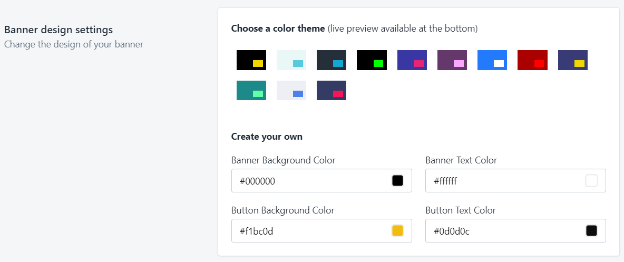Select the black theme with yellow button
This screenshot has width=624, height=262.
pyautogui.click(x=251, y=60)
